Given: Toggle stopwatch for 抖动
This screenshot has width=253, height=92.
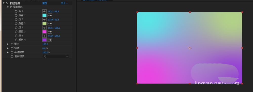Looking at the screenshot, I should coord(12,48).
